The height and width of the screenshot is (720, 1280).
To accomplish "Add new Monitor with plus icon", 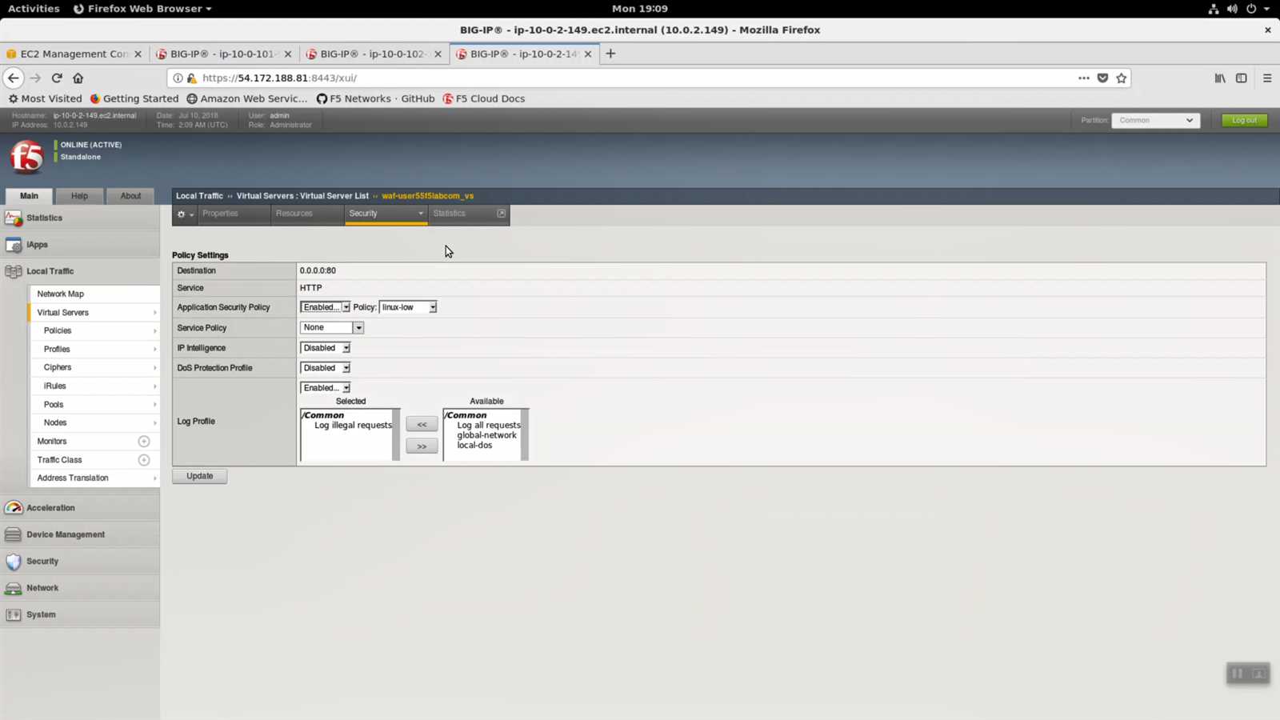I will pyautogui.click(x=144, y=442).
